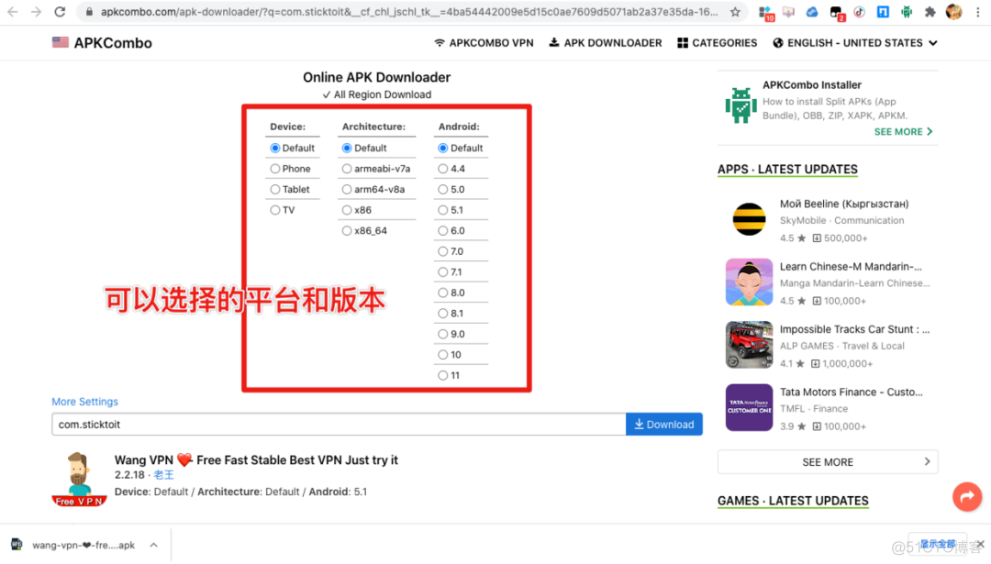Select armeabi-v7a architecture
The height and width of the screenshot is (564, 991).
[x=347, y=169]
